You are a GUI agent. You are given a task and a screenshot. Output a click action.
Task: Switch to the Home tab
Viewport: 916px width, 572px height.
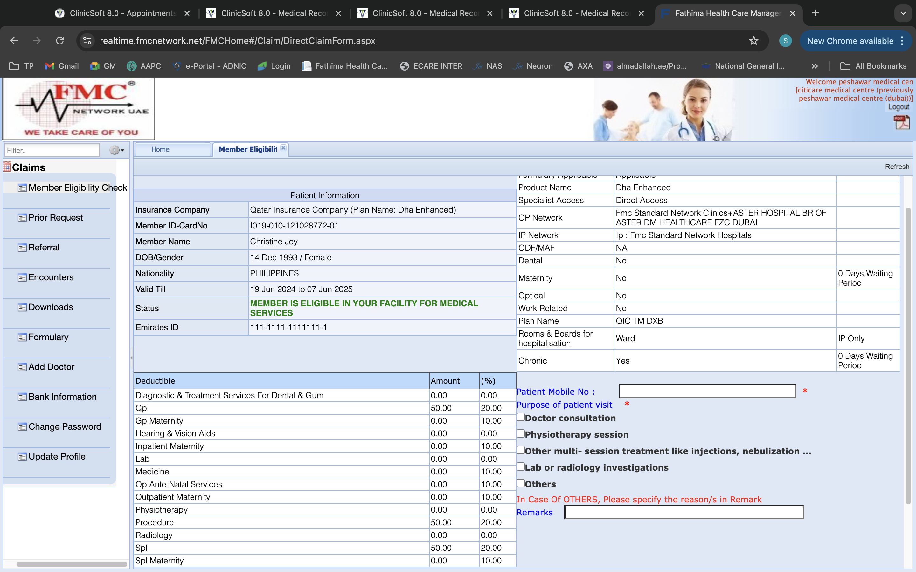[160, 149]
